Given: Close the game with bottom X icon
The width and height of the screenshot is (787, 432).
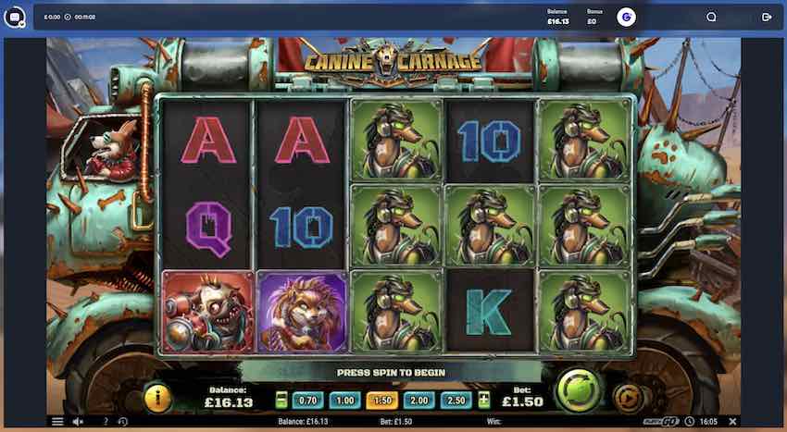Looking at the screenshot, I should click(732, 422).
